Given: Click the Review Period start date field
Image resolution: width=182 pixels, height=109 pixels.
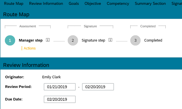Looking at the screenshot, I should tap(60, 87).
